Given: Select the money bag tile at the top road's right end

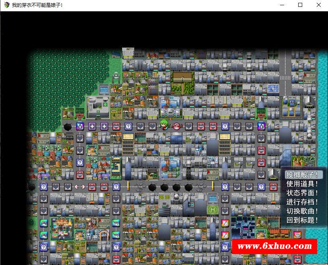Looking at the screenshot, I should (x=261, y=126).
